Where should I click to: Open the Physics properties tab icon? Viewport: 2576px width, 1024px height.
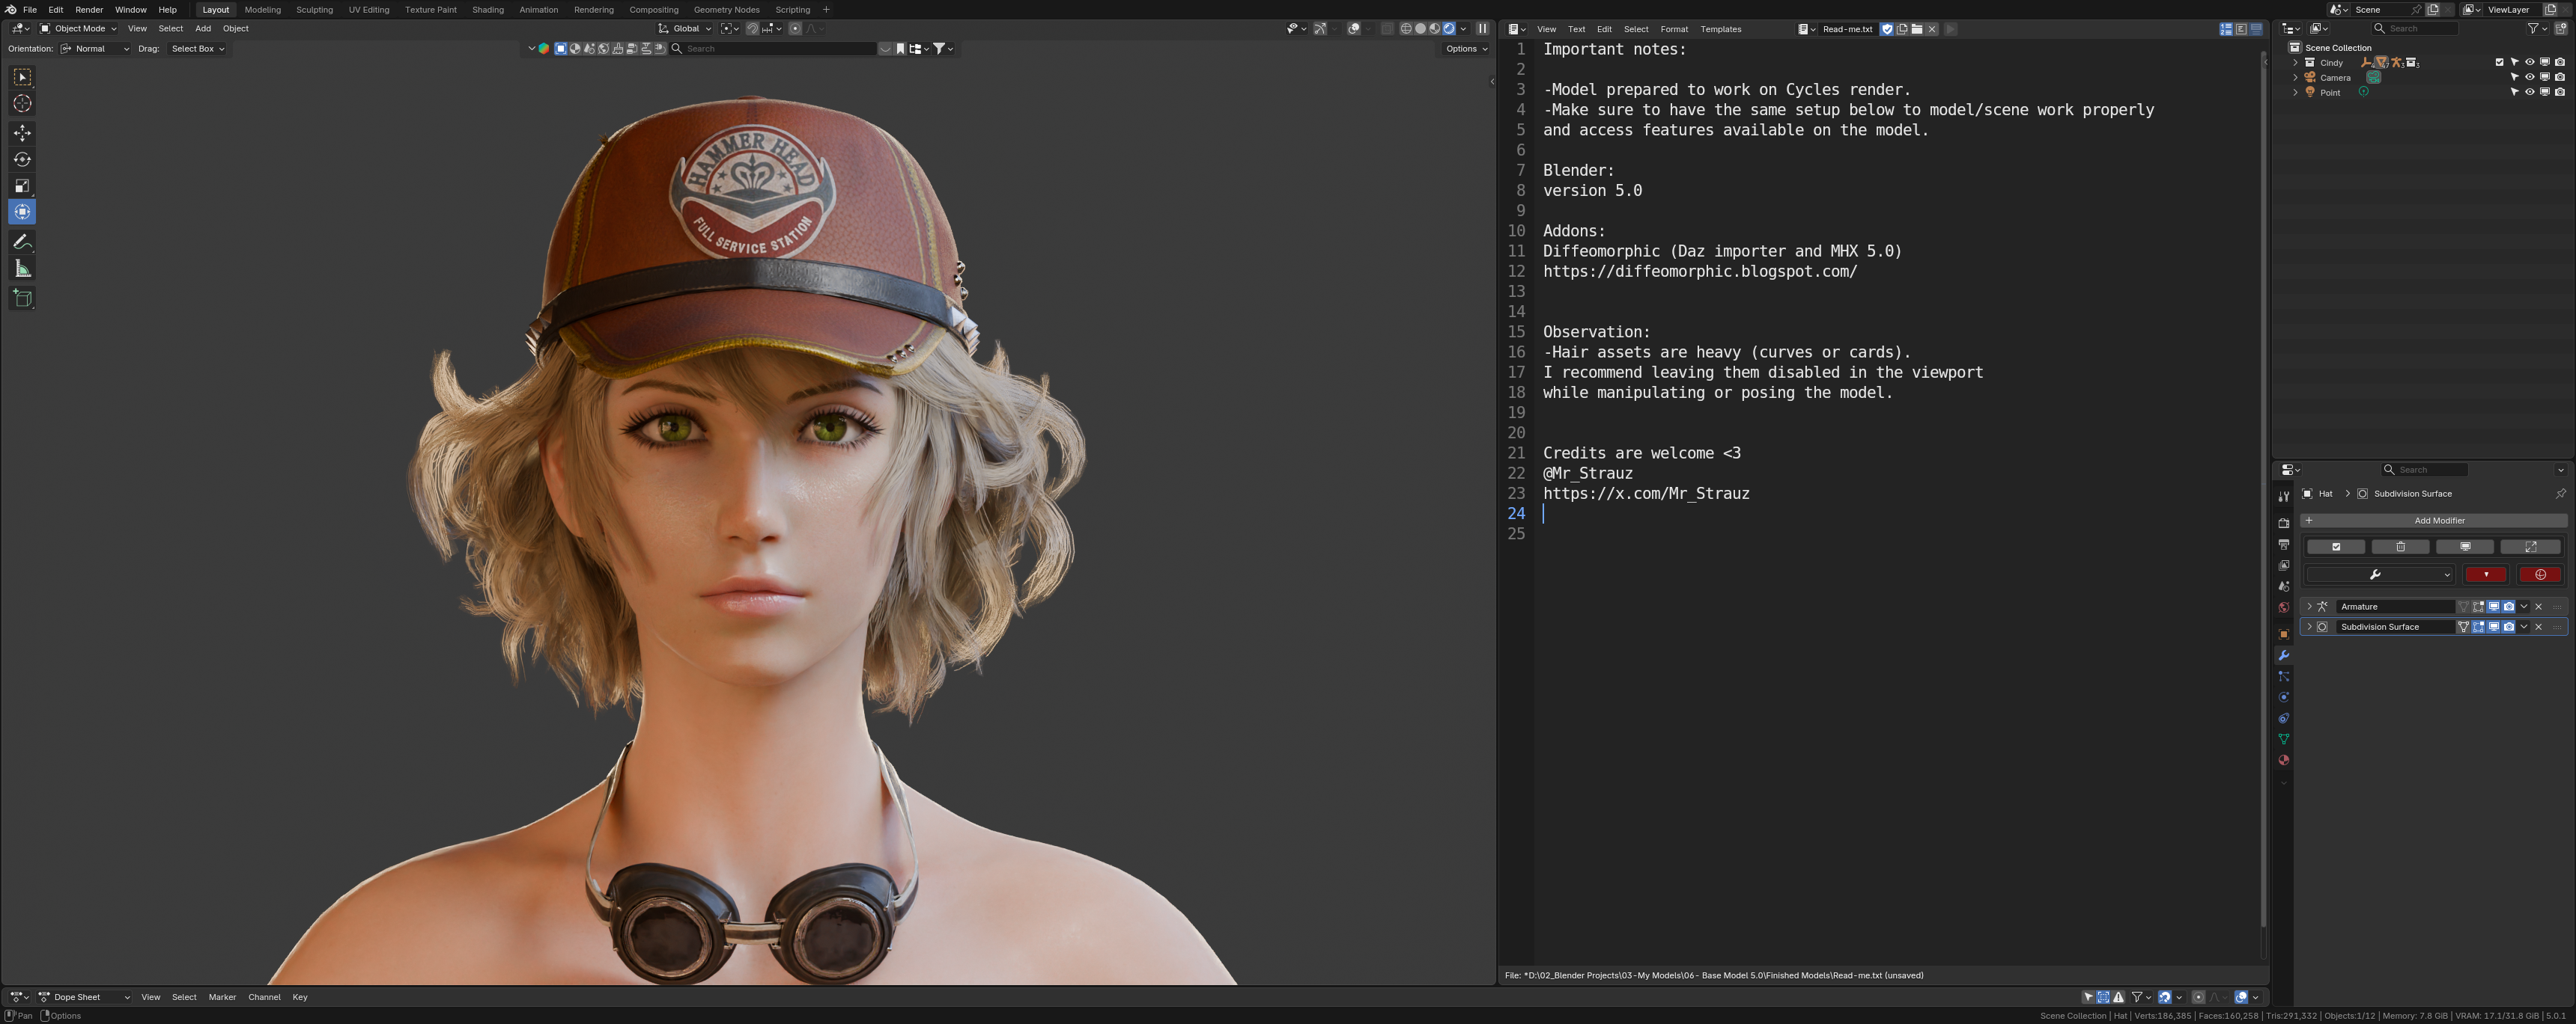tap(2283, 697)
